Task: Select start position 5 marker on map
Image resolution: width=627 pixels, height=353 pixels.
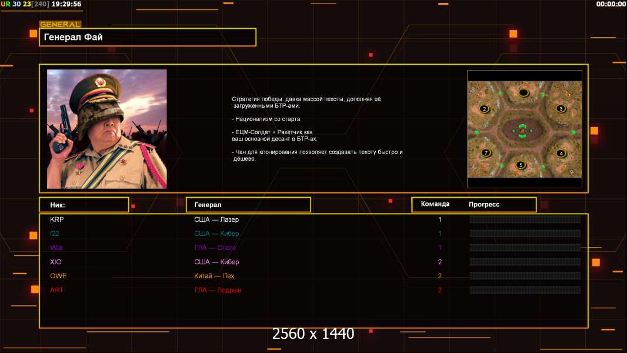Action: (520, 165)
